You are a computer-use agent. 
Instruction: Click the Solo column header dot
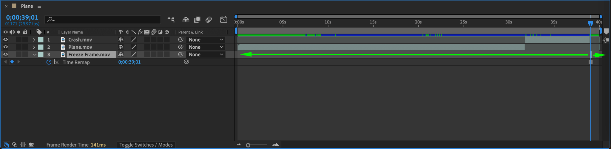18,32
